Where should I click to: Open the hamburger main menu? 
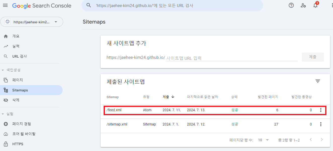tap(5, 6)
